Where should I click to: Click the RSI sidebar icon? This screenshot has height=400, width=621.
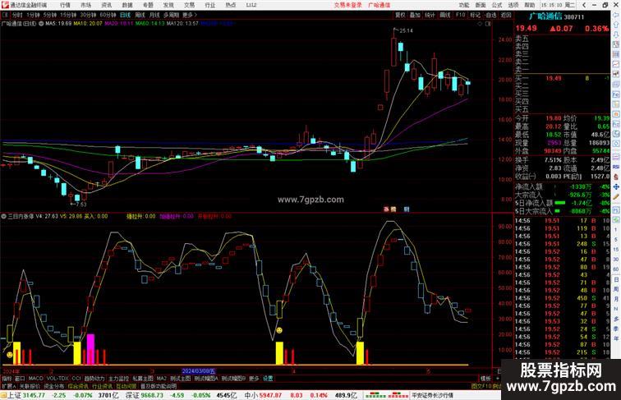(x=616, y=167)
